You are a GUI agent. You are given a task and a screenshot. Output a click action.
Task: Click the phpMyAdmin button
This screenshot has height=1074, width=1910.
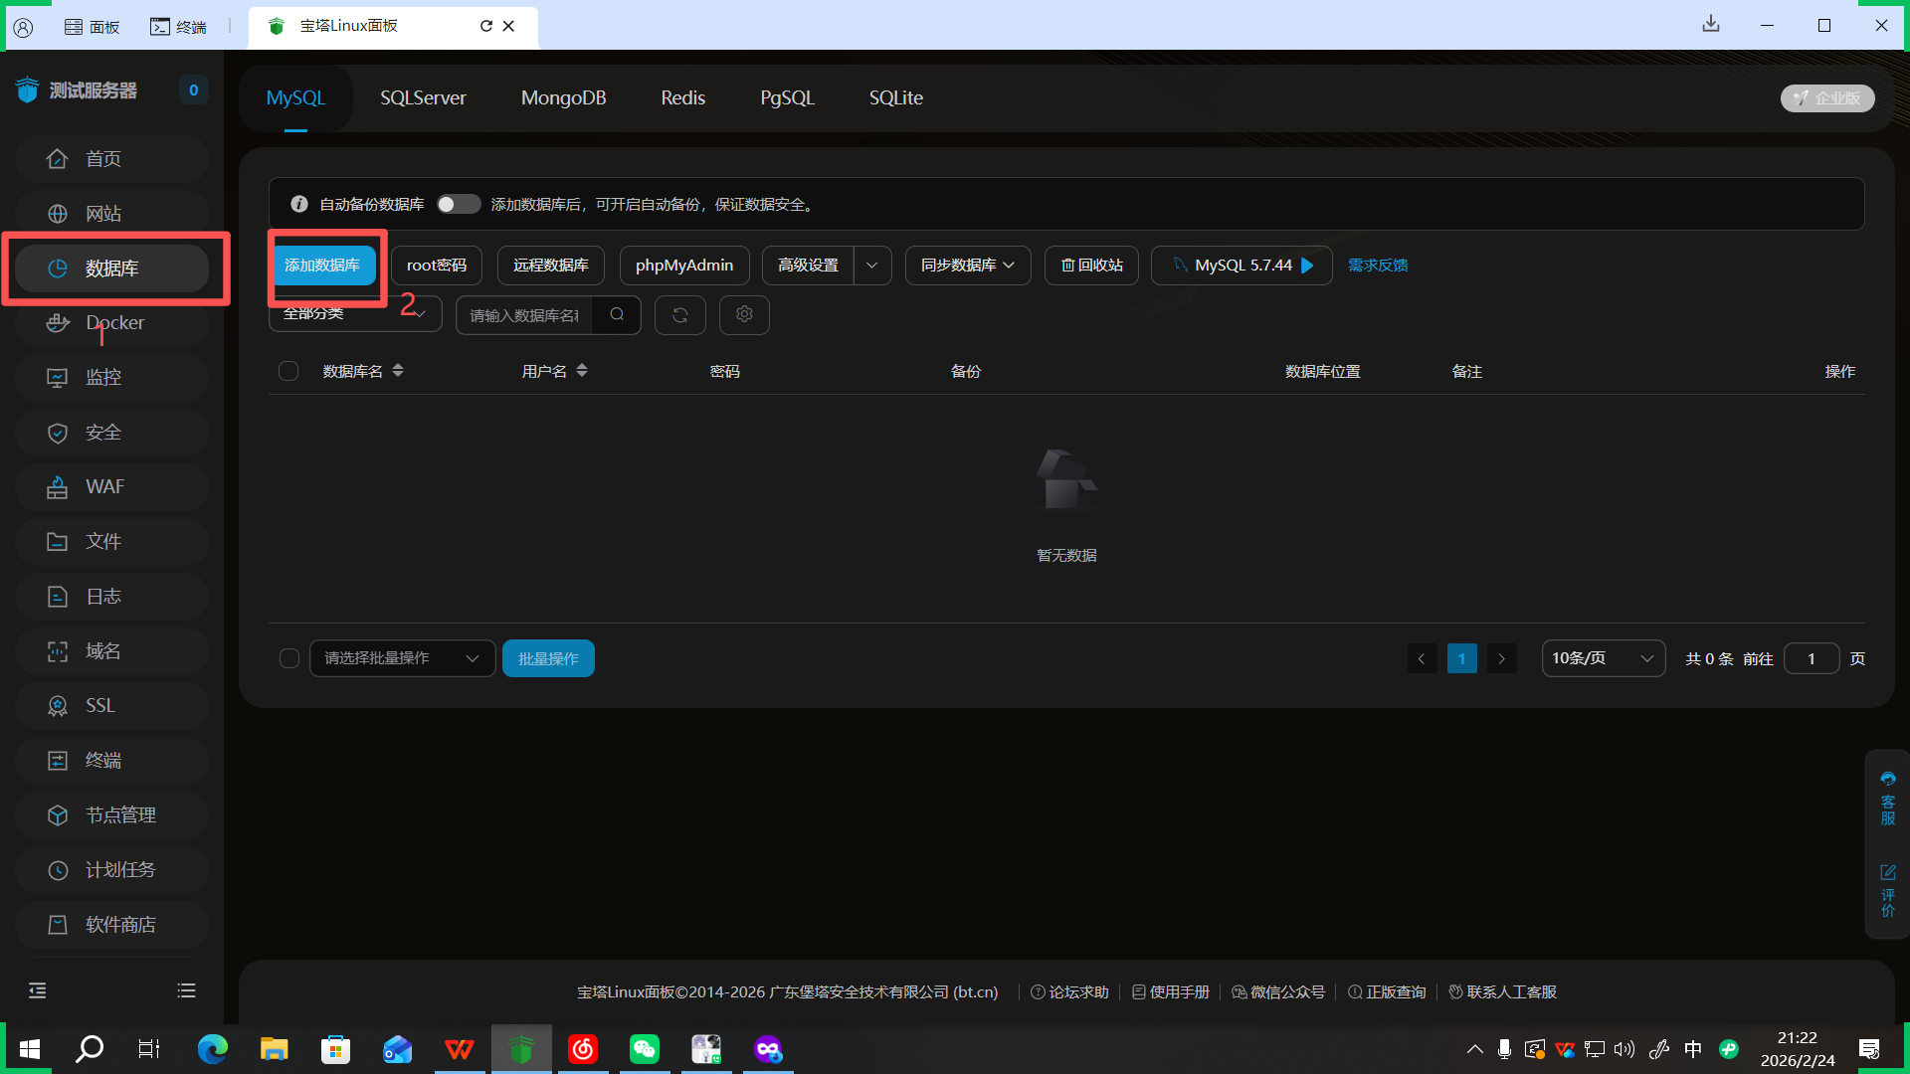tap(683, 266)
